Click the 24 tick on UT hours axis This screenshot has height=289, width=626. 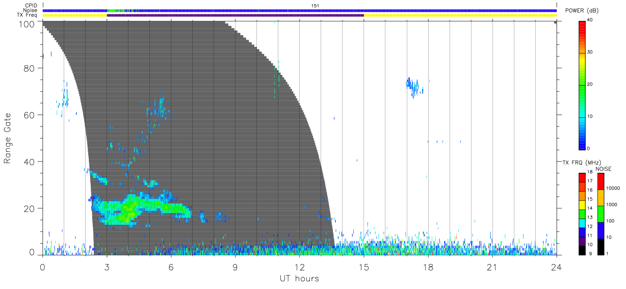click(x=556, y=267)
